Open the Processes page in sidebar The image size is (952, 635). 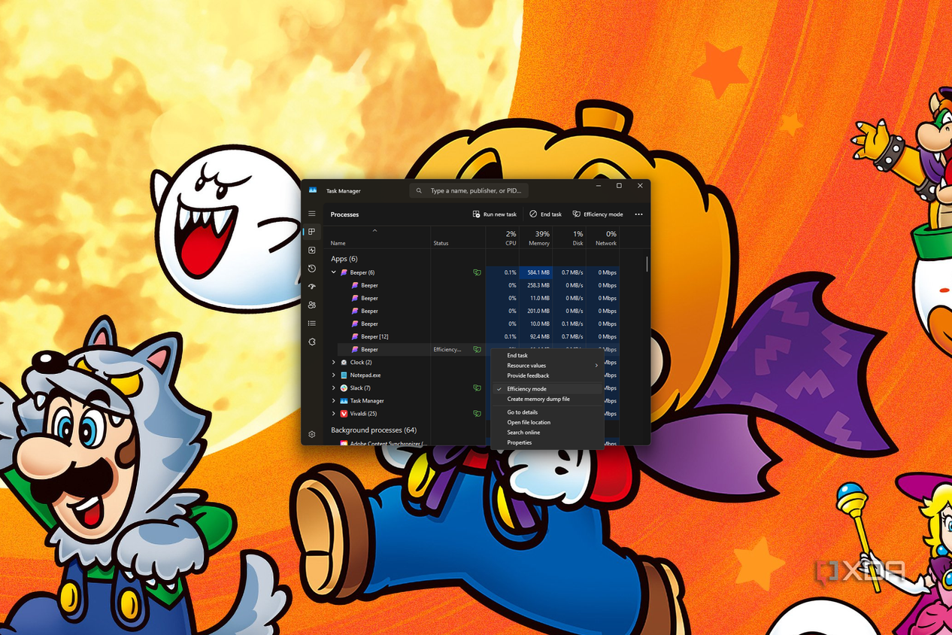tap(312, 232)
